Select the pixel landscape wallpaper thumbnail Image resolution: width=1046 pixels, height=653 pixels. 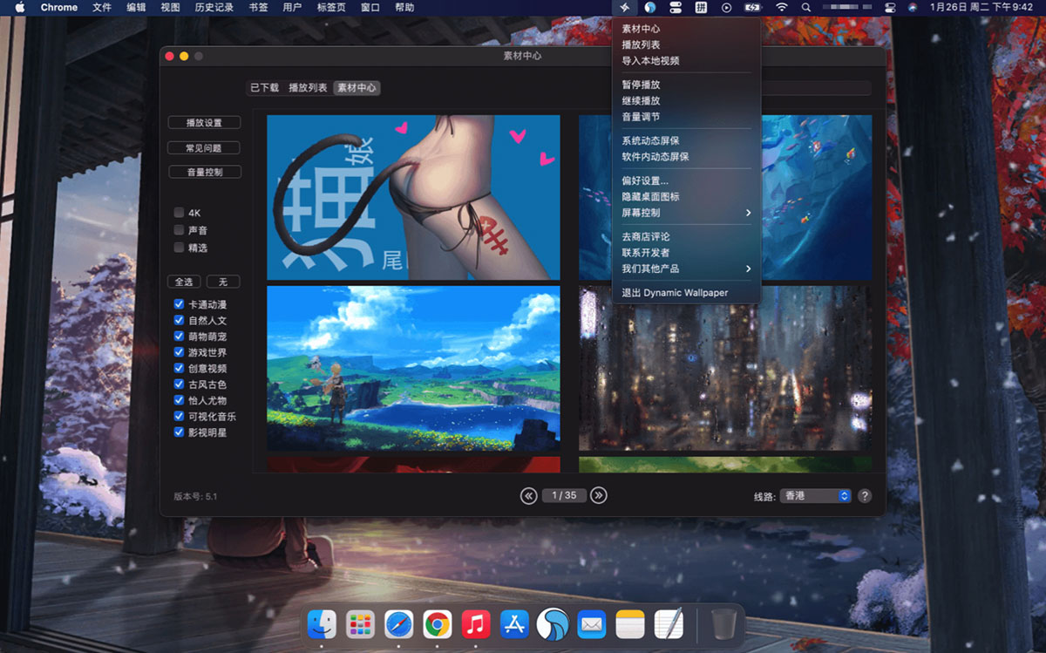tap(413, 368)
